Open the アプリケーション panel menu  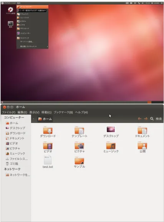pyautogui.click(x=10, y=3)
